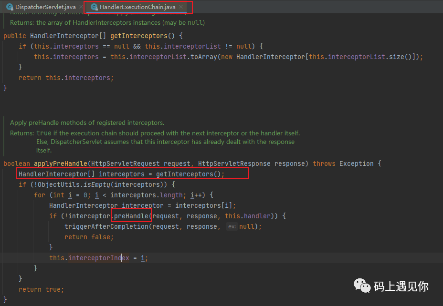Click doc line 'Apply preHandle methods of registered interceptors.'

click(87, 122)
